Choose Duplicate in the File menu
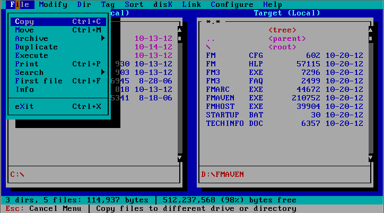Image resolution: width=384 pixels, height=213 pixels. 58,47
